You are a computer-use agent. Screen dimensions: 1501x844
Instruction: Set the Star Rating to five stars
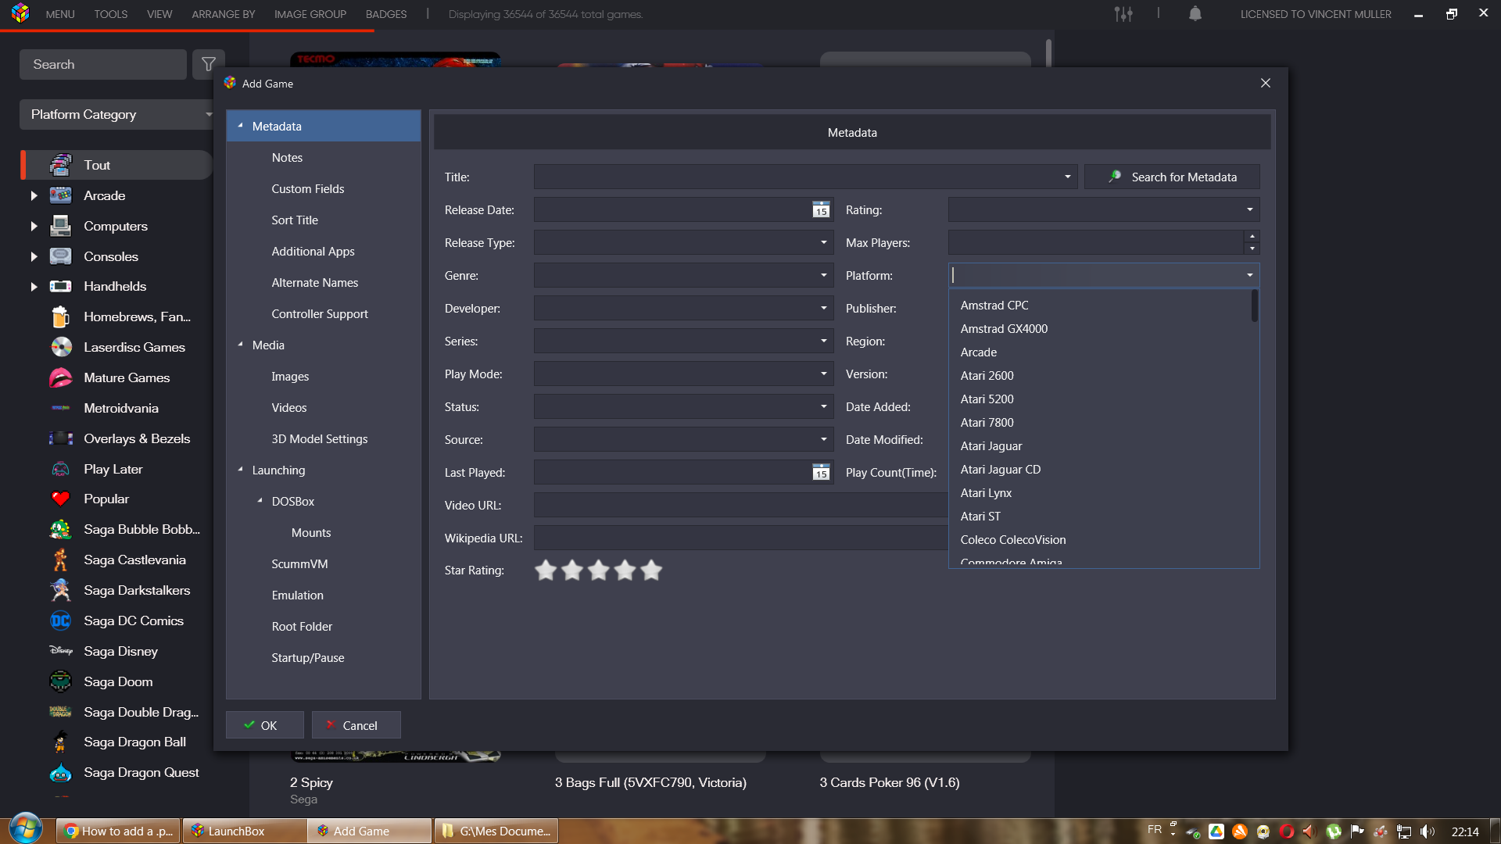click(651, 570)
